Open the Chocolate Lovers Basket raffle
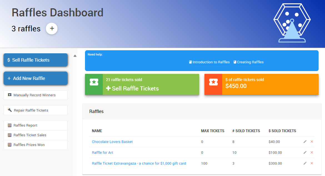This screenshot has height=176, width=325. 112,142
